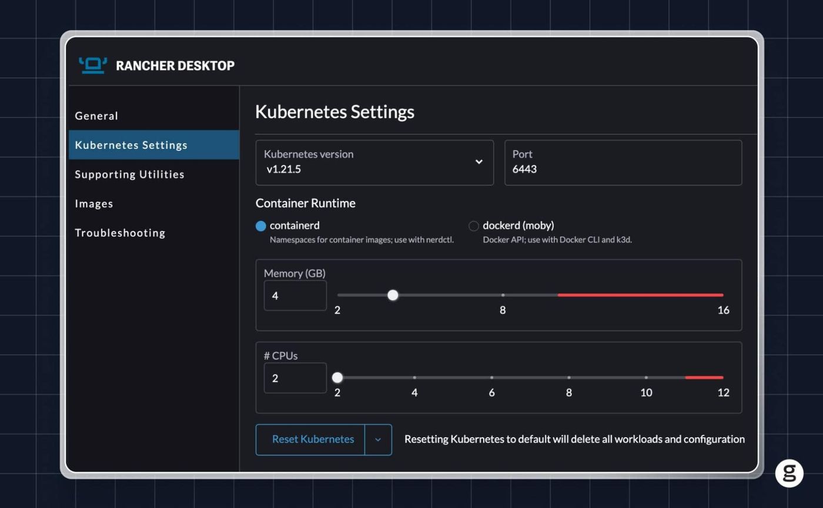This screenshot has width=823, height=508.
Task: Click the round "g" logo badge
Action: click(789, 473)
